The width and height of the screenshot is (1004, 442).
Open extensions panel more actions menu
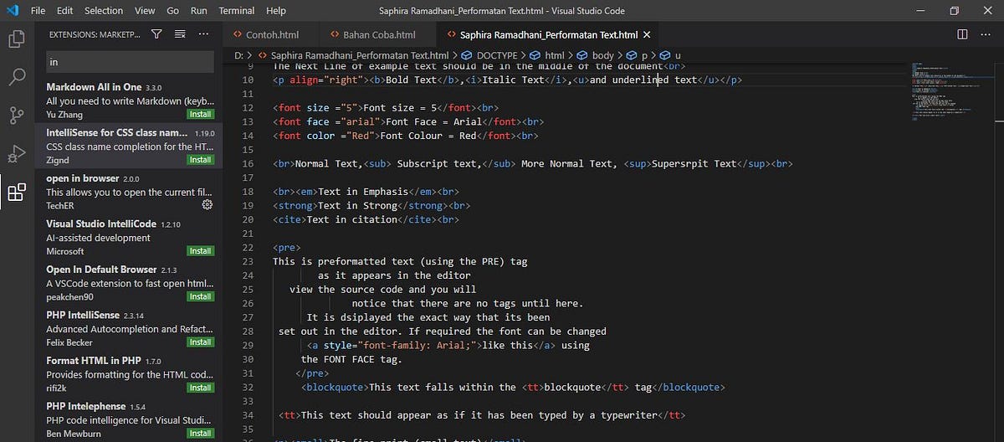point(203,34)
